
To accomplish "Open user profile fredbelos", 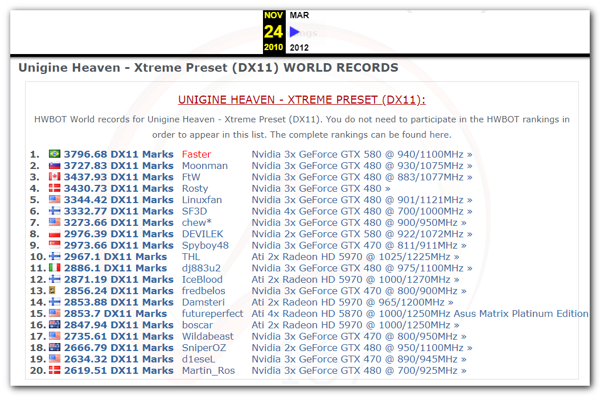I will 204,291.
